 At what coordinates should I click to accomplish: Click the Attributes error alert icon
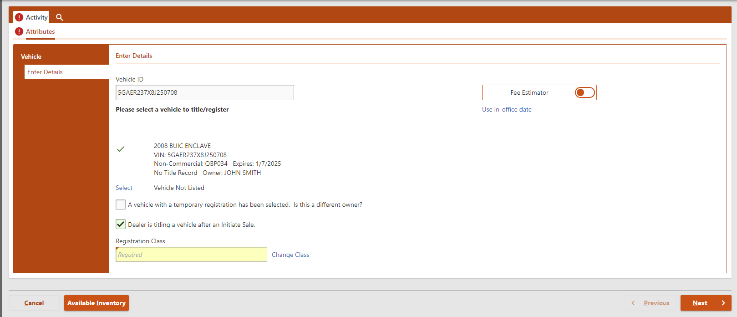[x=19, y=31]
